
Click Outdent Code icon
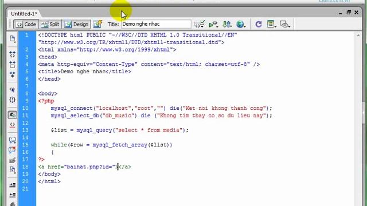coord(13,195)
